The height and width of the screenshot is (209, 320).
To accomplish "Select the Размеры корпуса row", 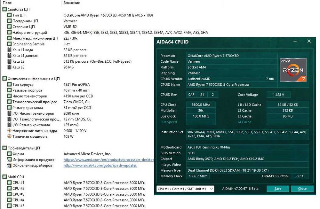I will (x=48, y=90).
